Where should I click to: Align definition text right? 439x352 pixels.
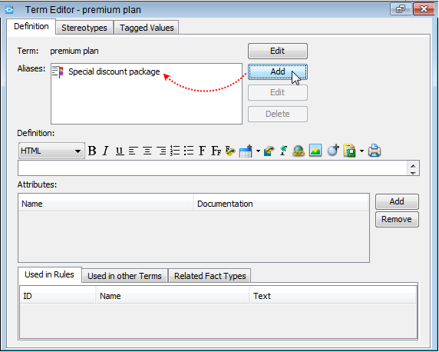161,151
